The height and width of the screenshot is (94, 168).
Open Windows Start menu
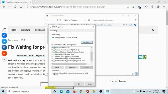click(3, 91)
